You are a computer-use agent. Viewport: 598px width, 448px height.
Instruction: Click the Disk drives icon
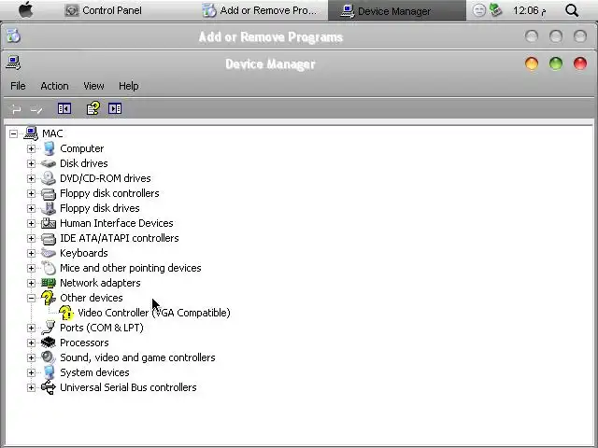(x=49, y=163)
